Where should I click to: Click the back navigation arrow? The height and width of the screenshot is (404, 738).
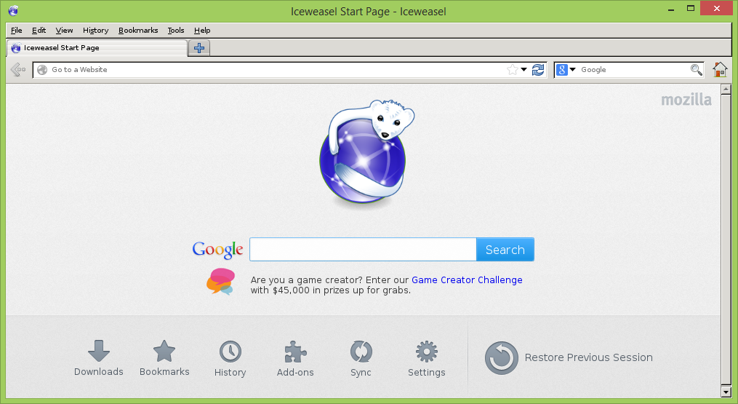pos(18,70)
